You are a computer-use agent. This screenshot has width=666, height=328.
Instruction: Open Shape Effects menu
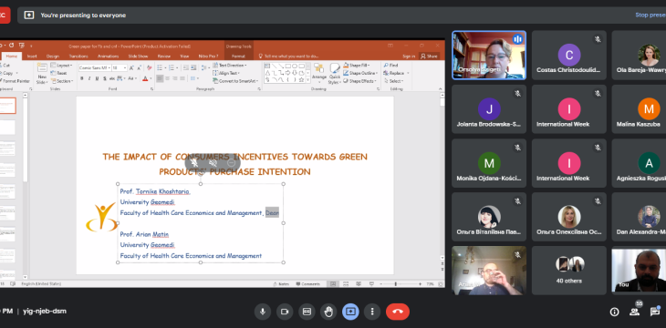coord(359,81)
